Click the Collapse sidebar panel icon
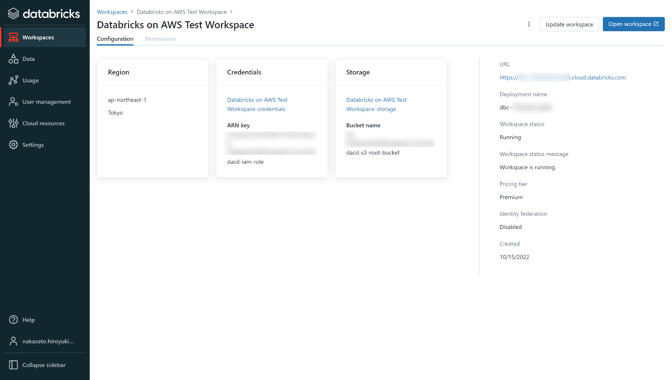Viewport: 672px width, 380px height. (x=13, y=365)
